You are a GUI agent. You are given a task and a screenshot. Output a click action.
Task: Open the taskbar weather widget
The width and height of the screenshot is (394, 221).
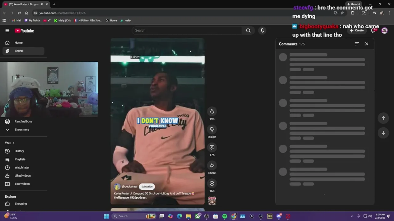click(10, 216)
